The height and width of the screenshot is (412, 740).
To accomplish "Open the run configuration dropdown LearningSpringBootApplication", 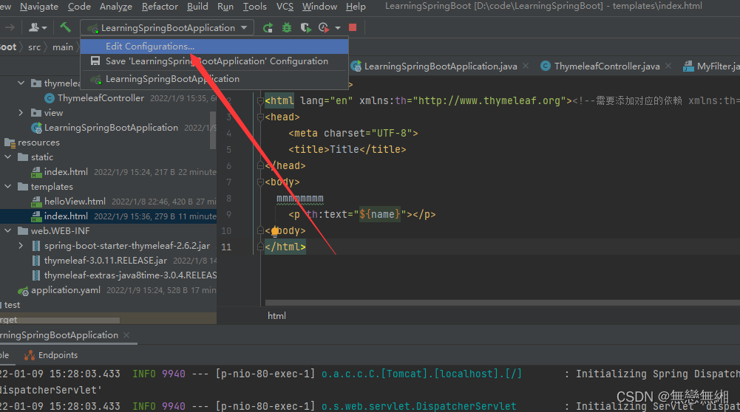I will click(x=167, y=28).
